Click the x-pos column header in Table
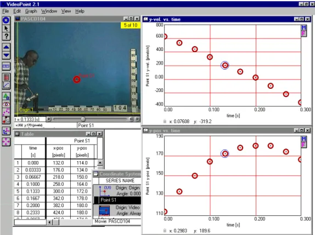 click(x=59, y=151)
